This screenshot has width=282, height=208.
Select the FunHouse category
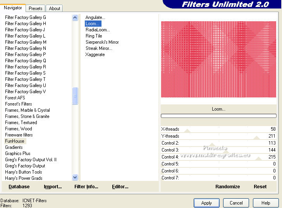coord(15,141)
